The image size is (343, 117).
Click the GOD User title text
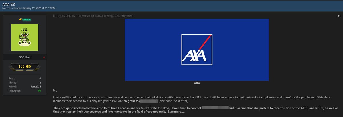tap(25, 57)
